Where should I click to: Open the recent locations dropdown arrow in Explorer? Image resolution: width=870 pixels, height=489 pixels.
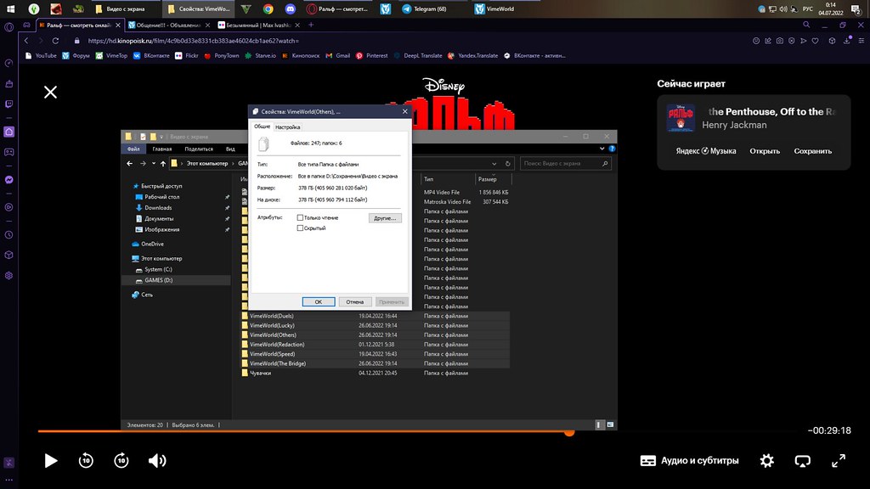click(x=152, y=163)
